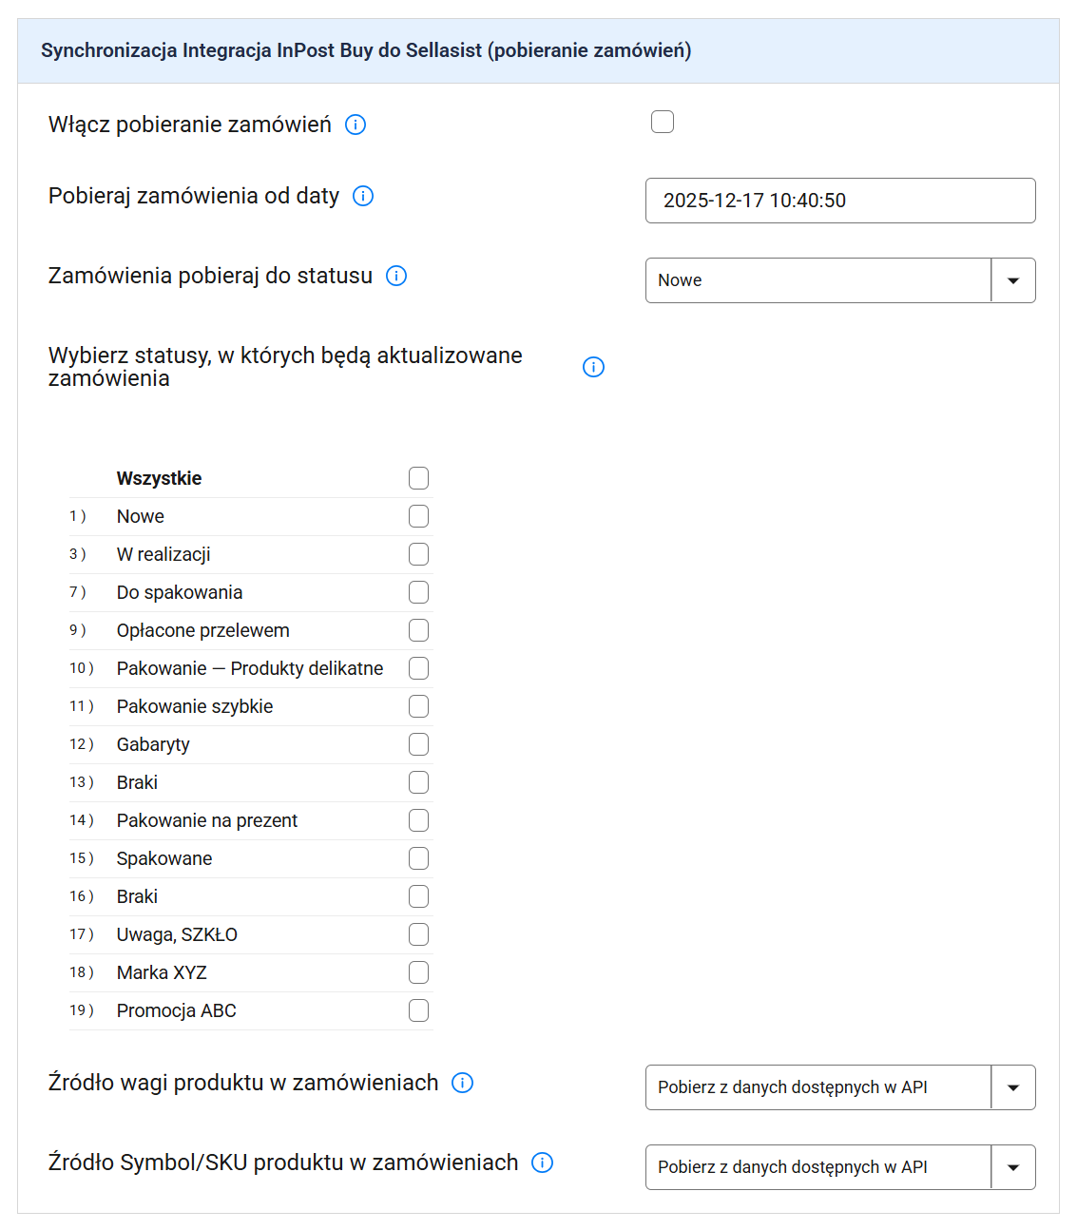Toggle the Gabaryty status checkbox
The height and width of the screenshot is (1230, 1077).
pyautogui.click(x=418, y=744)
